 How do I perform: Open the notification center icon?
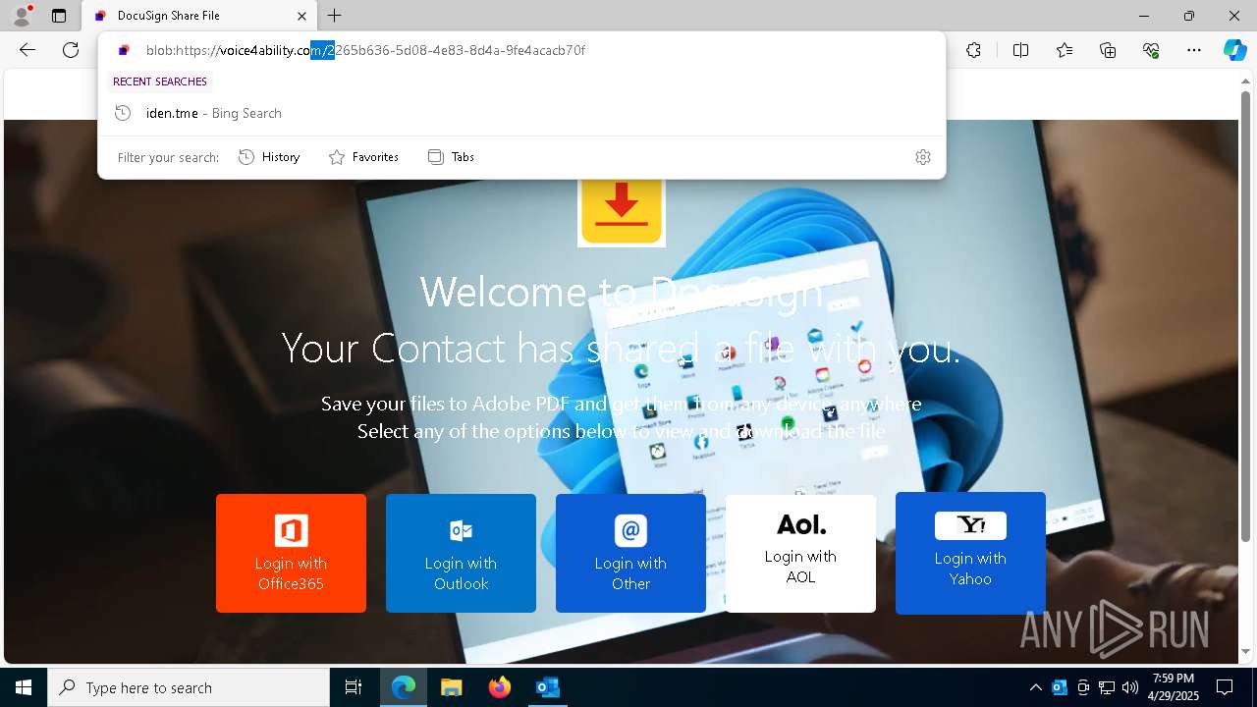click(x=1225, y=687)
